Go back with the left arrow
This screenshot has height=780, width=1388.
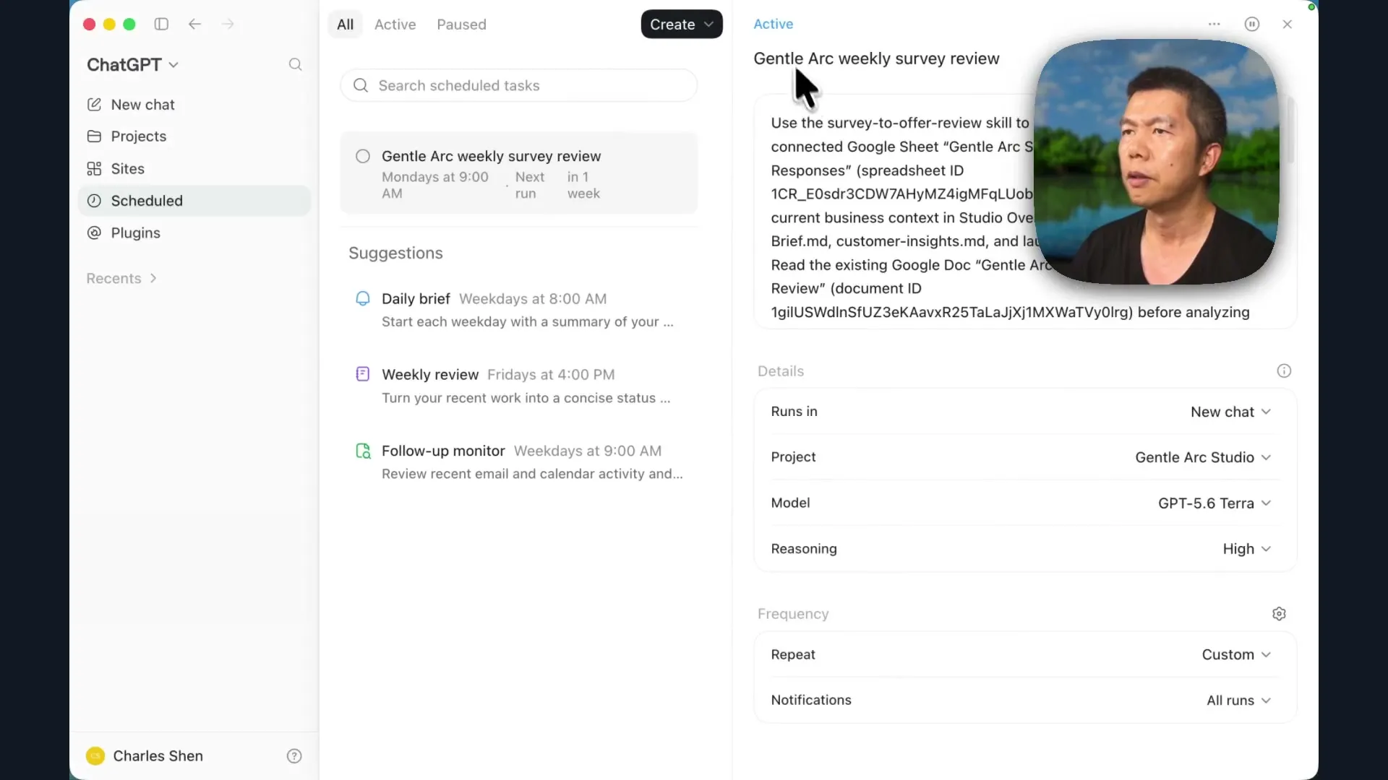(194, 24)
